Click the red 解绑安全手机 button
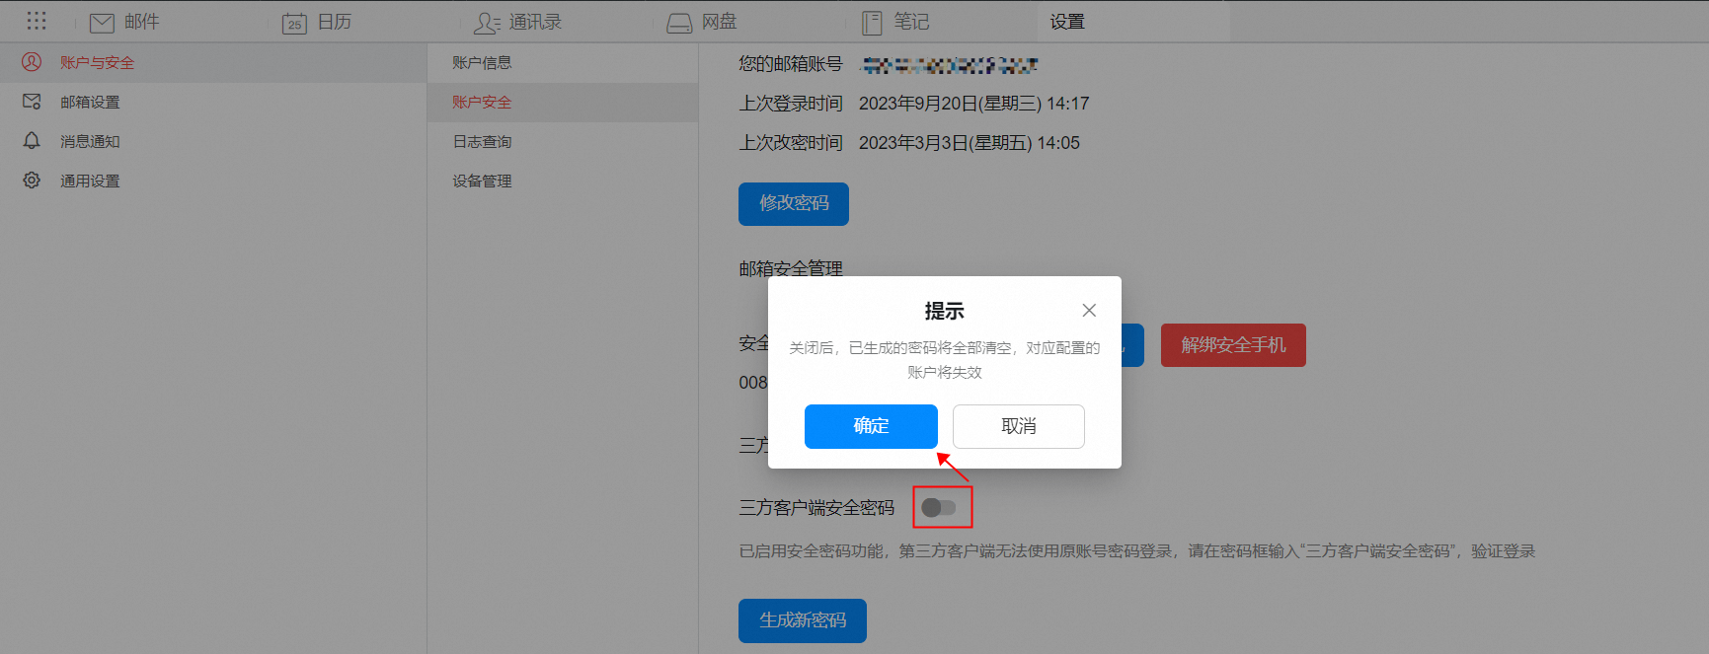 click(x=1233, y=345)
